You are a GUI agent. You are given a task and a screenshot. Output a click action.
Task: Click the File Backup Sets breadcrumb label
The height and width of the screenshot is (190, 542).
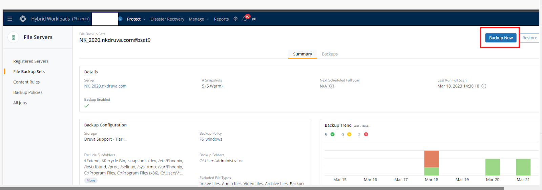92,34
